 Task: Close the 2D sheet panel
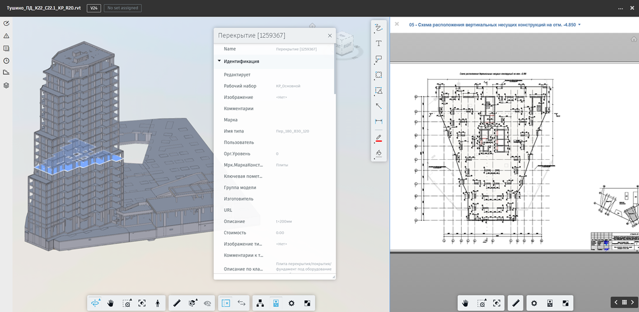click(x=397, y=24)
